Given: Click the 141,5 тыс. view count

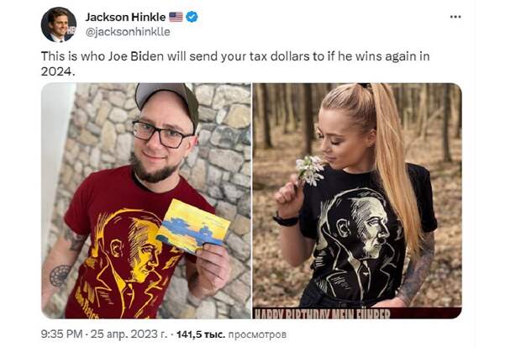Looking at the screenshot, I should tap(201, 334).
